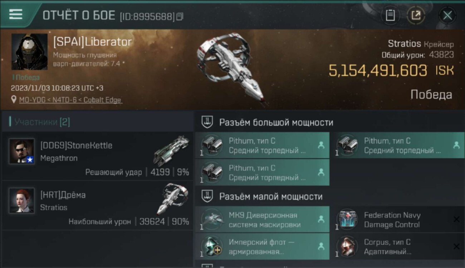Close the battle report window
This screenshot has width=465, height=268.
447,15
